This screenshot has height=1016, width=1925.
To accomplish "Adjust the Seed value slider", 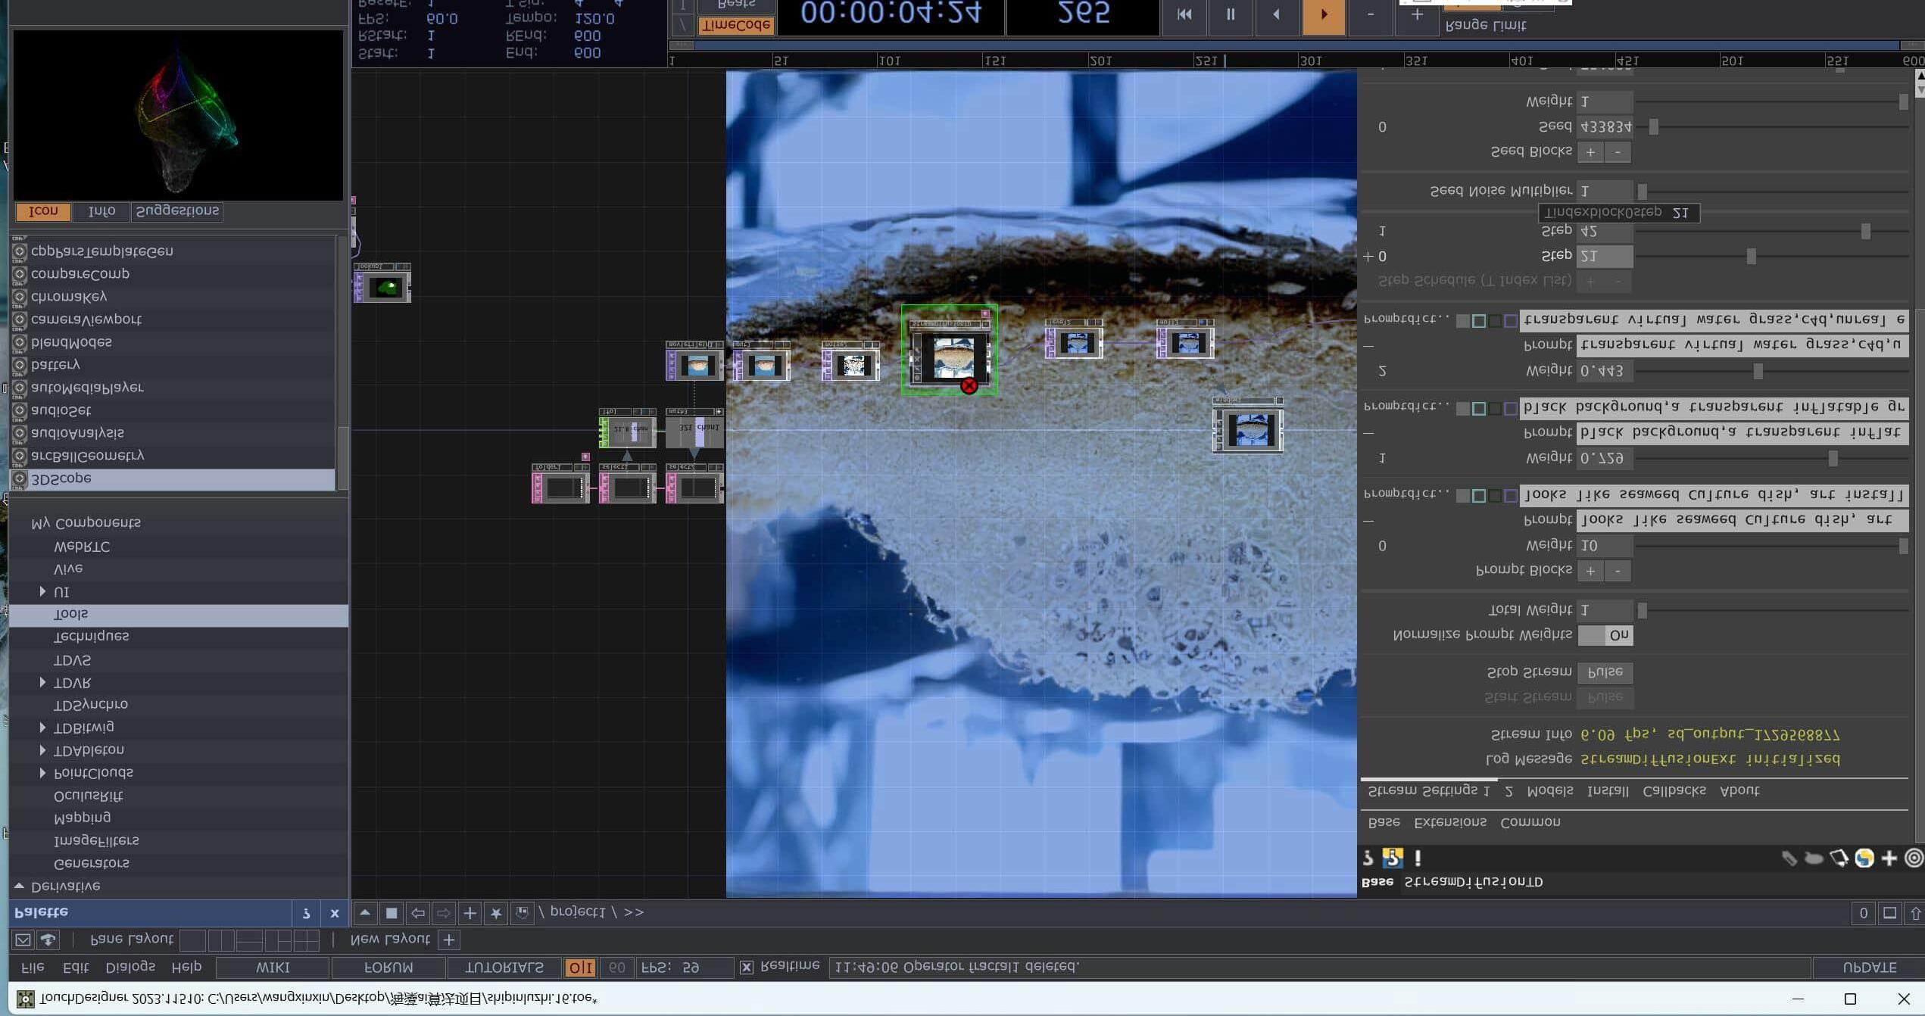I will 1653,127.
